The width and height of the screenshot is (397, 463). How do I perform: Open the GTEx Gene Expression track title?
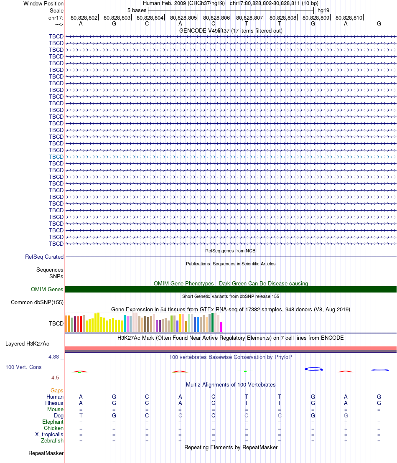tap(231, 310)
